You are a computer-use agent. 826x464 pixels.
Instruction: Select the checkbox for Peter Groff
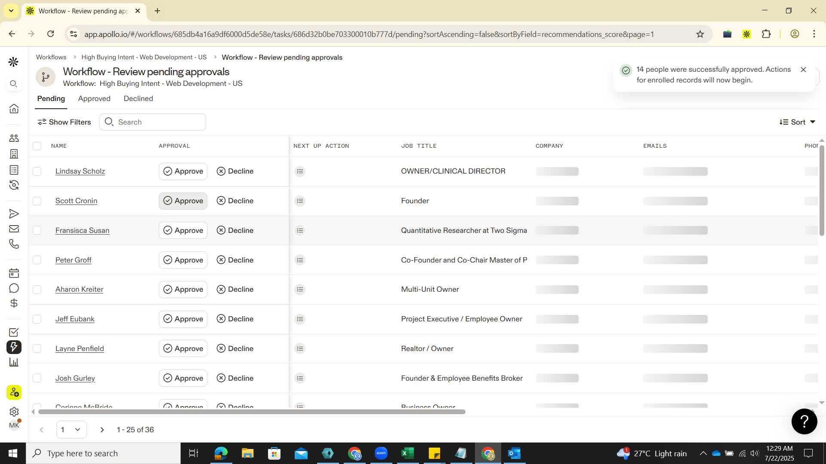(37, 260)
